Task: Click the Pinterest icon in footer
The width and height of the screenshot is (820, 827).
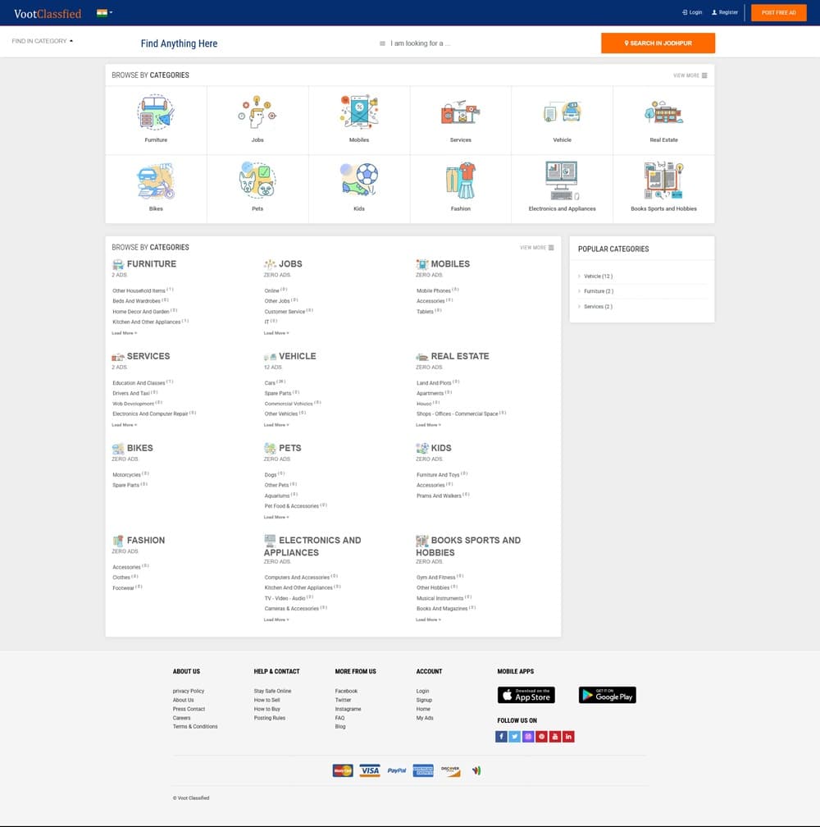Action: [541, 737]
